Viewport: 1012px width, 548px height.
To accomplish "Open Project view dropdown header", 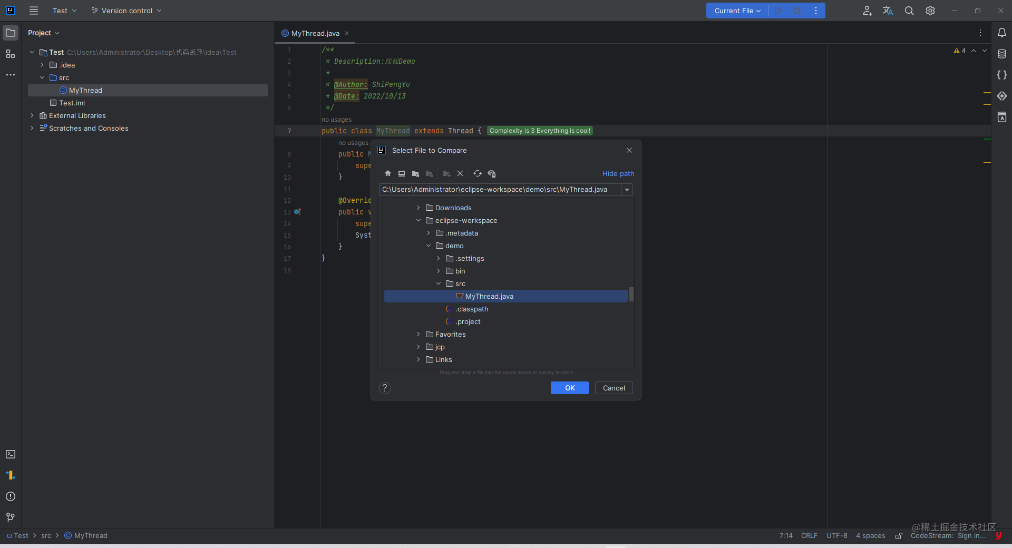I will pos(44,33).
